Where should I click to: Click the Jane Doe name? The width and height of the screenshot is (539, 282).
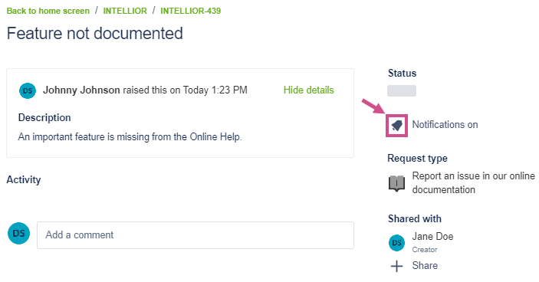tap(432, 236)
